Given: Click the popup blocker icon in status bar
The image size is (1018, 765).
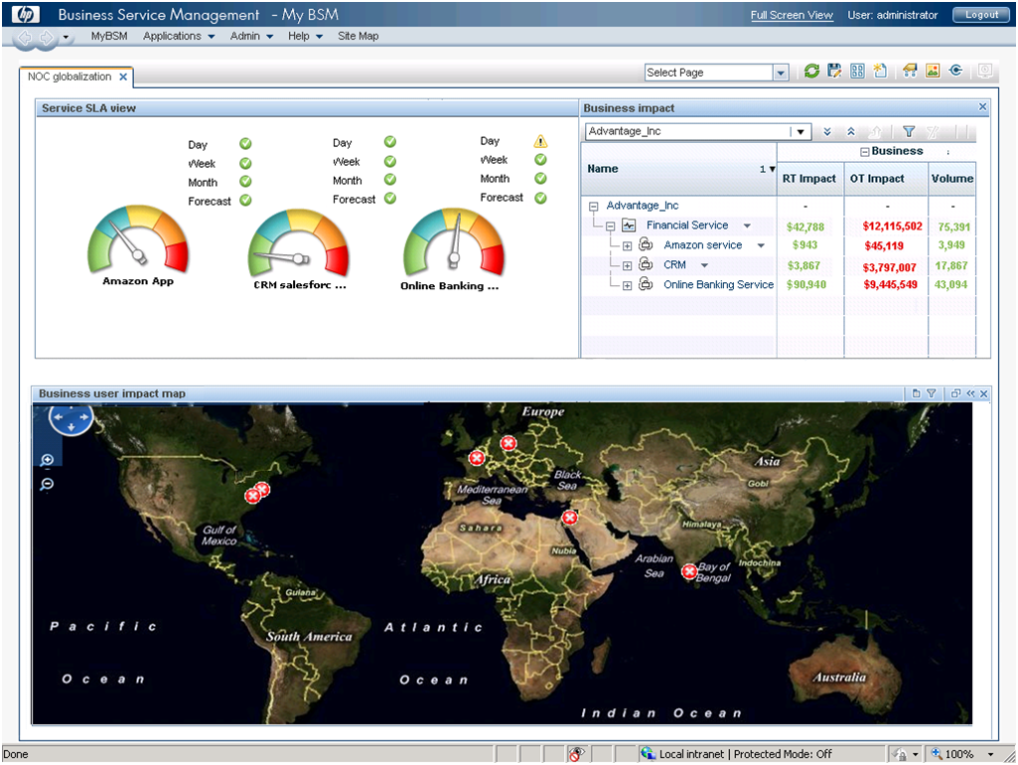Looking at the screenshot, I should (x=576, y=753).
